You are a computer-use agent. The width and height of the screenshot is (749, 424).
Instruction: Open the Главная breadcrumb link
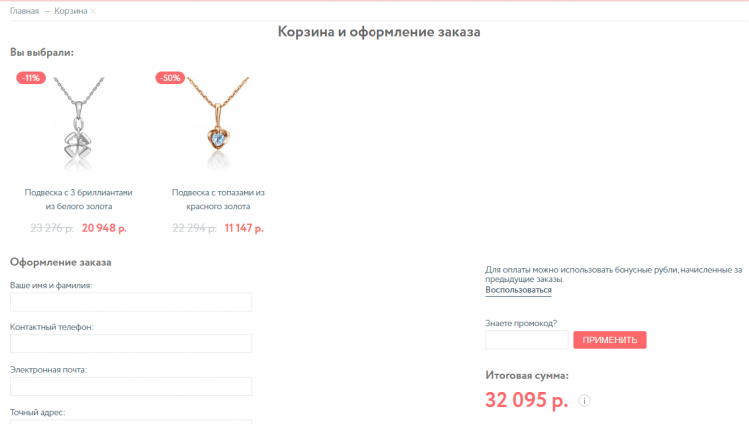tap(24, 11)
